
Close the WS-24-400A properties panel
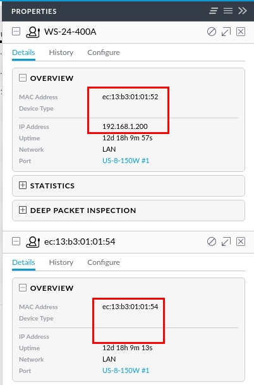[241, 32]
